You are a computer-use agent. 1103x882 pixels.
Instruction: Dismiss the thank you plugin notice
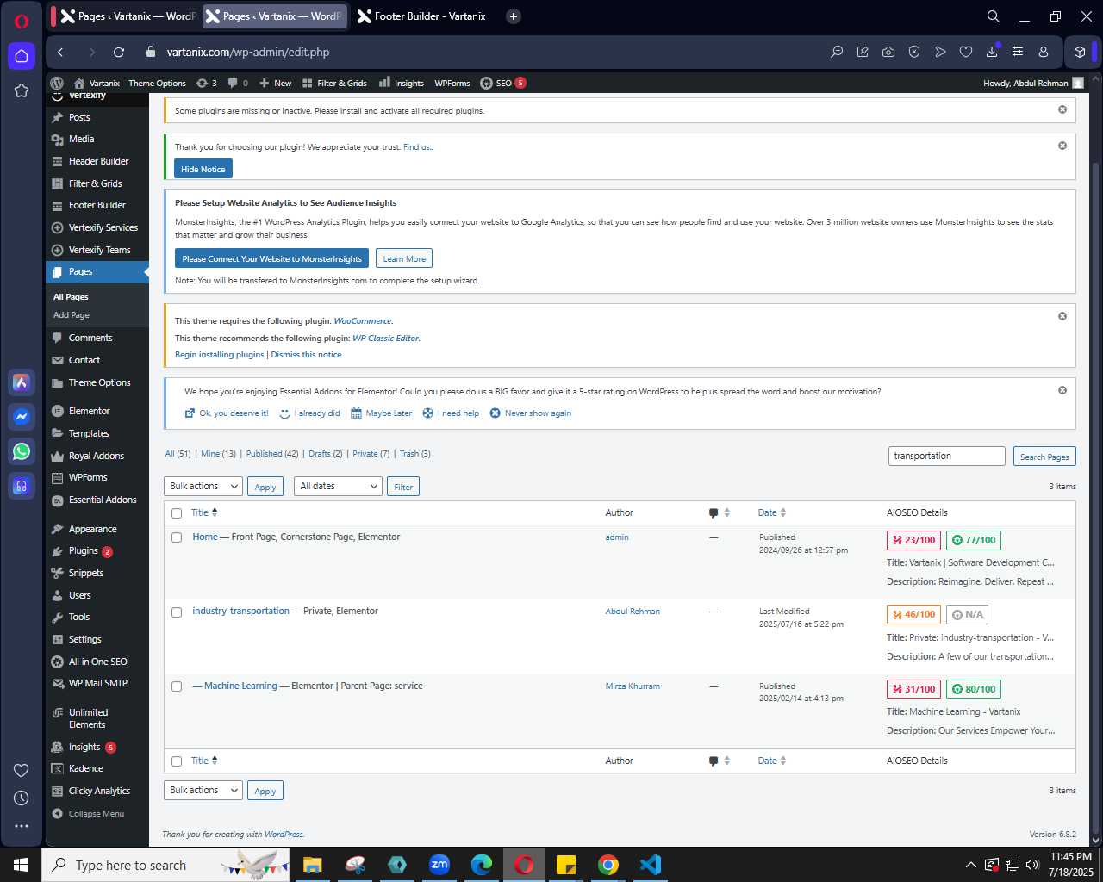point(1062,146)
